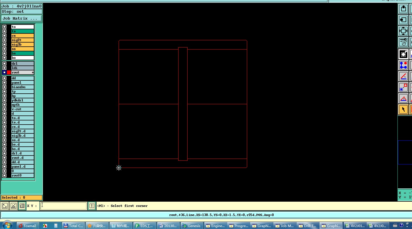The height and width of the screenshot is (229, 412).
Task: Open the calculator icon in taskbar
Action: [56, 226]
